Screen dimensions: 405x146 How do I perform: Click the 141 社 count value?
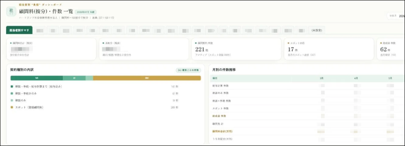click(175, 87)
